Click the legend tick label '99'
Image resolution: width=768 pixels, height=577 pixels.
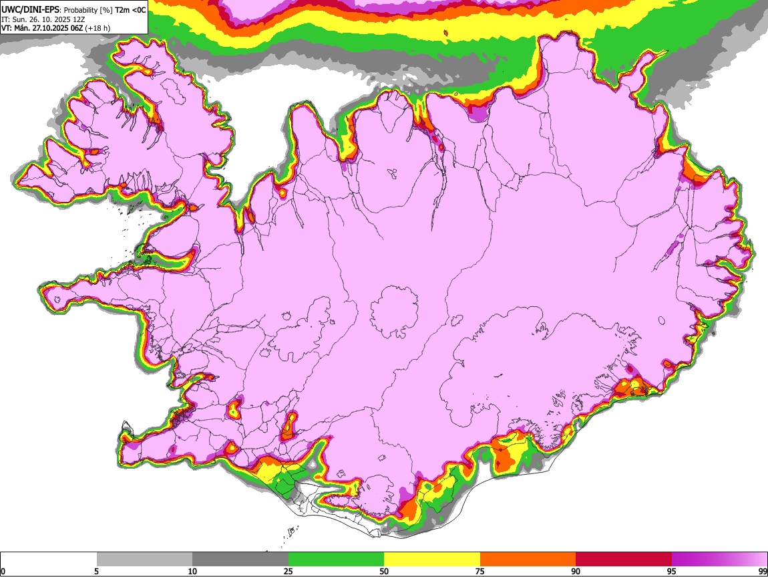click(763, 572)
